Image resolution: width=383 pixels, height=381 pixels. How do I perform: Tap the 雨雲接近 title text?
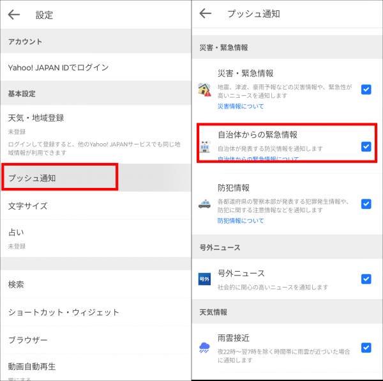tap(233, 338)
